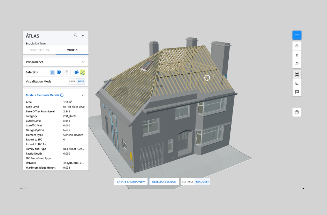Open the help question mark button

point(297,112)
